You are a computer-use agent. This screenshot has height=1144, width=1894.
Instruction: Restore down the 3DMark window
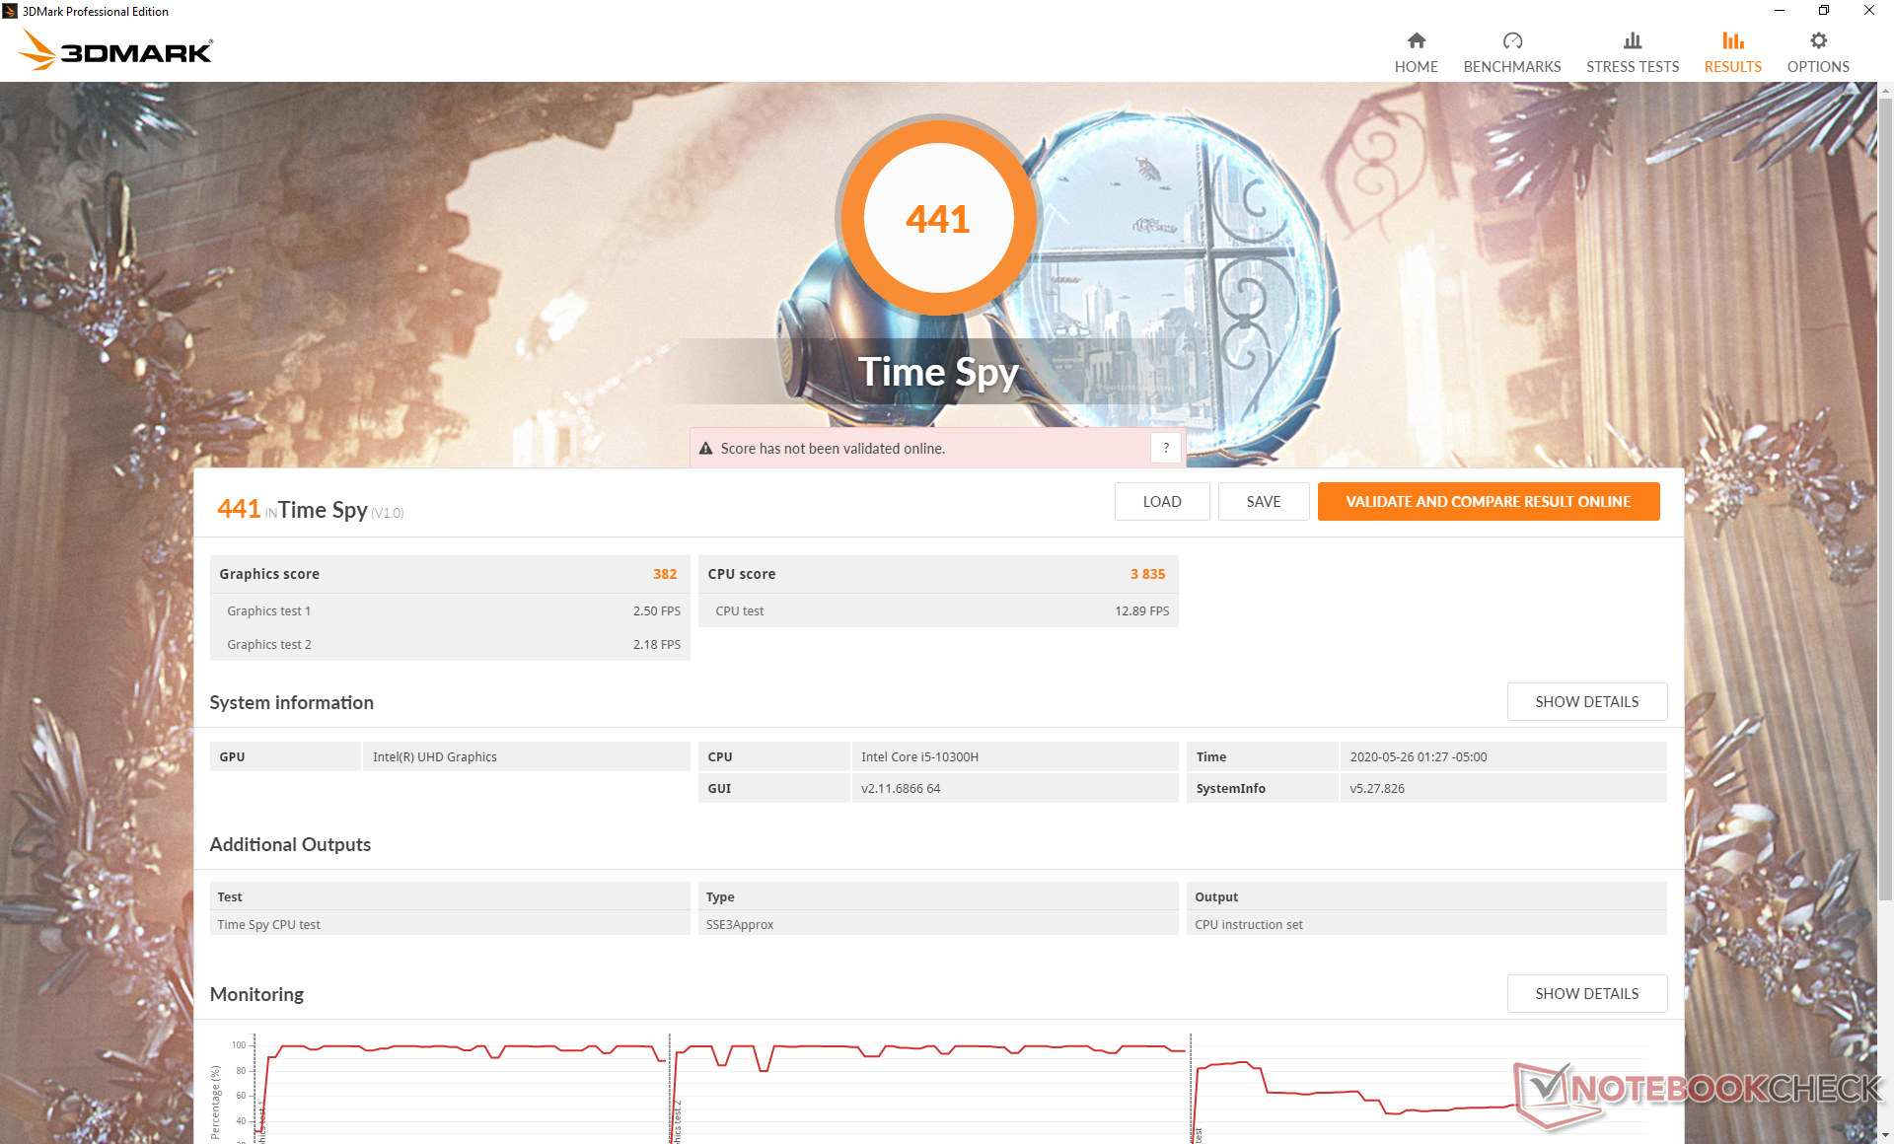(1824, 11)
